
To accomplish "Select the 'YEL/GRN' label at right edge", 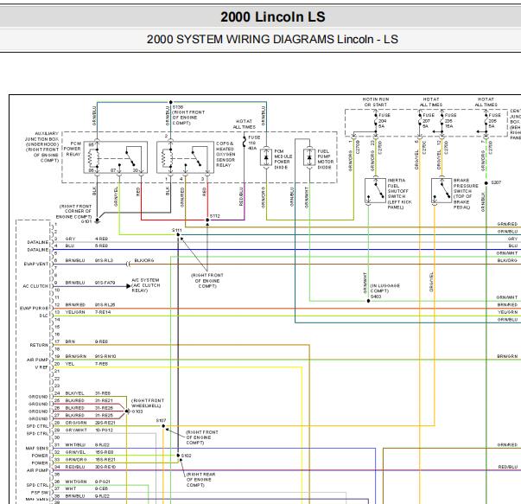I will (x=508, y=312).
